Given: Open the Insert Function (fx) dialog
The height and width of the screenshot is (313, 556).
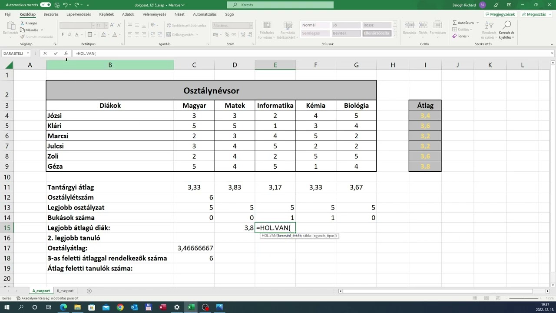Looking at the screenshot, I should tap(66, 53).
